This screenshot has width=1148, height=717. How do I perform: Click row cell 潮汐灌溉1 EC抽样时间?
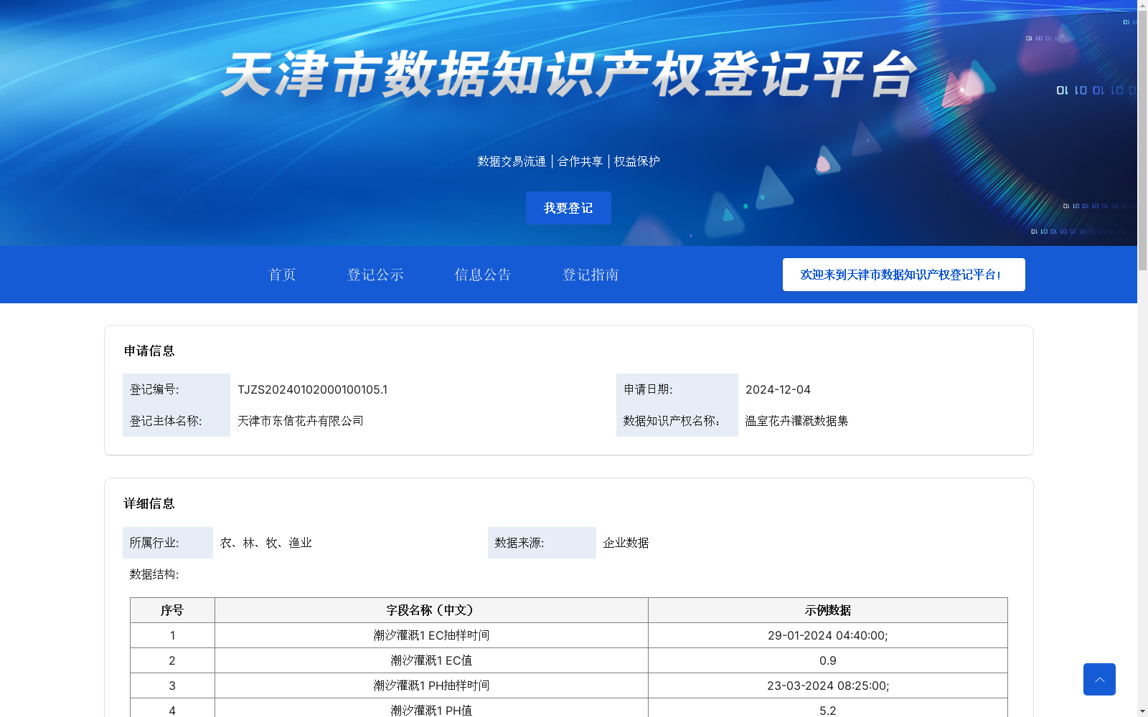coord(431,635)
